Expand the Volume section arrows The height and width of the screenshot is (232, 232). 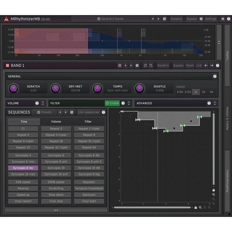click(x=43, y=103)
